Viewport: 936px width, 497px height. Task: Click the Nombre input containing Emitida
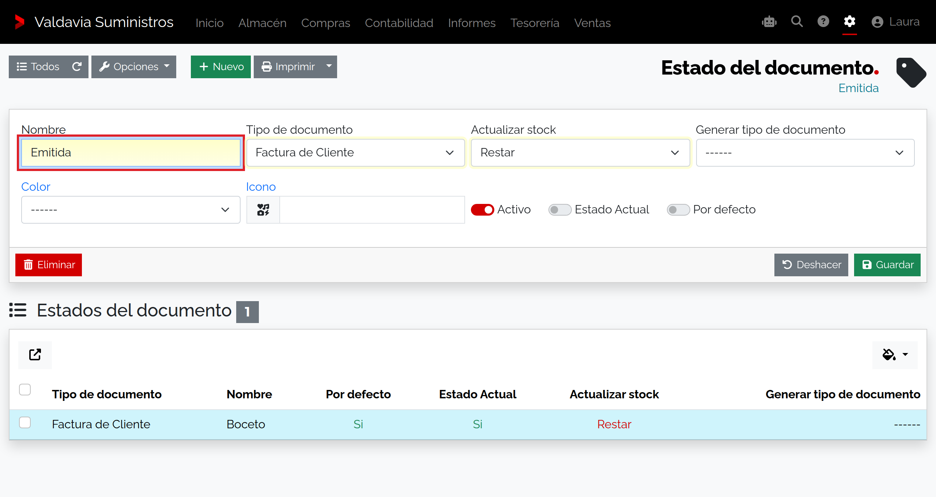pyautogui.click(x=131, y=153)
